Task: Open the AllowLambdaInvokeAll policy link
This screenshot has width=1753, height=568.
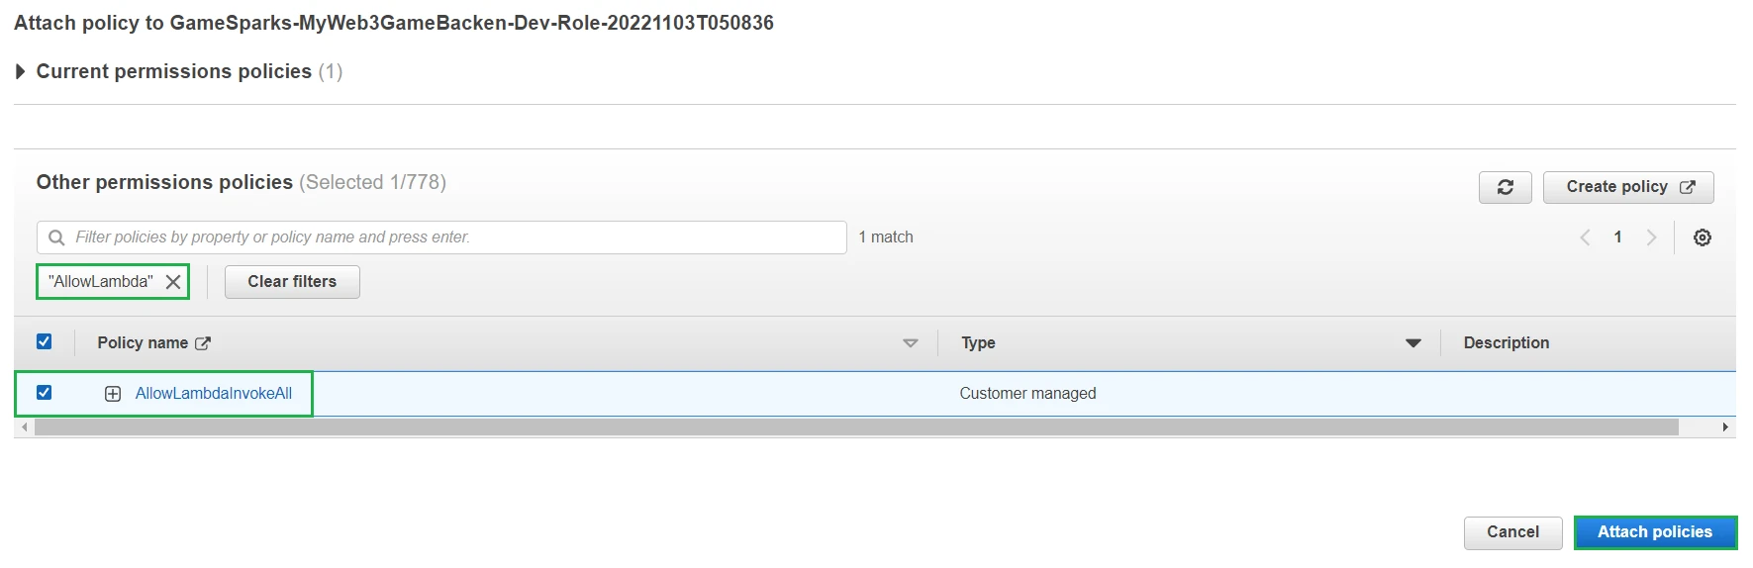Action: coord(214,394)
